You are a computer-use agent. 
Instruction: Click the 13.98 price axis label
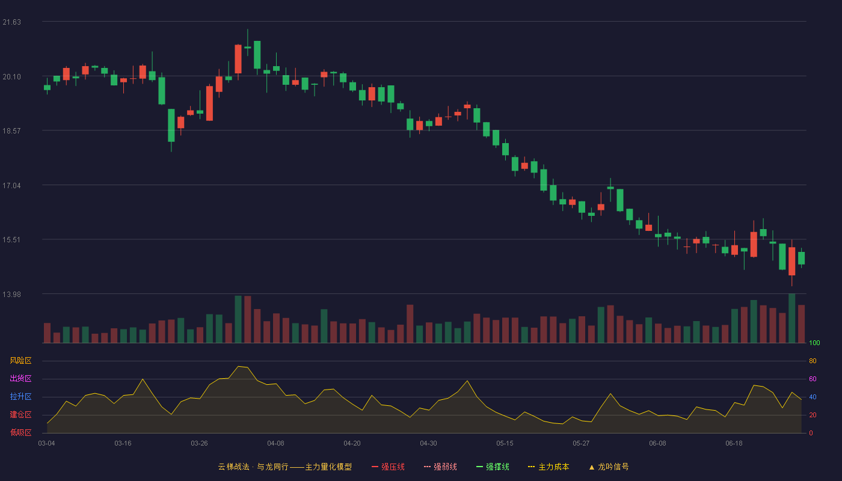[x=11, y=294]
